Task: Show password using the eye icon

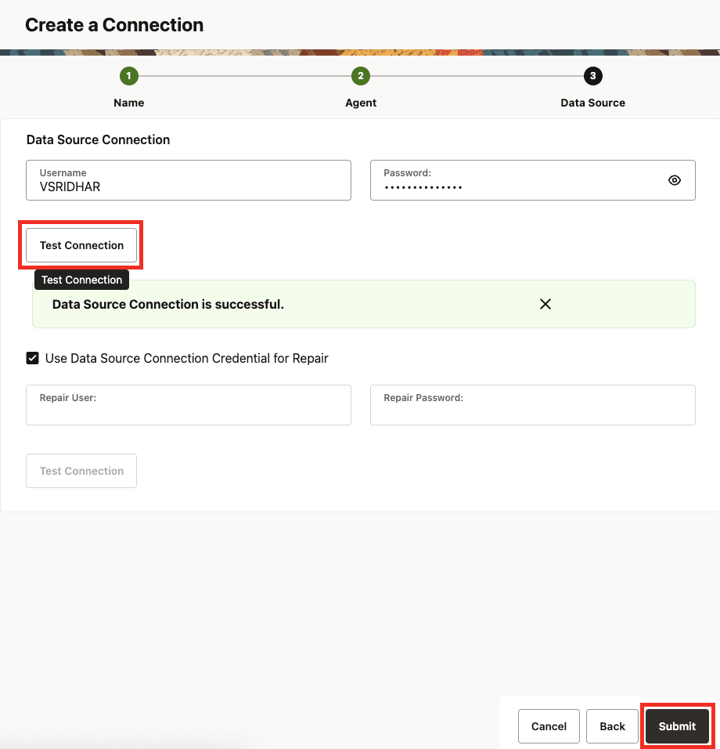Action: tap(674, 180)
